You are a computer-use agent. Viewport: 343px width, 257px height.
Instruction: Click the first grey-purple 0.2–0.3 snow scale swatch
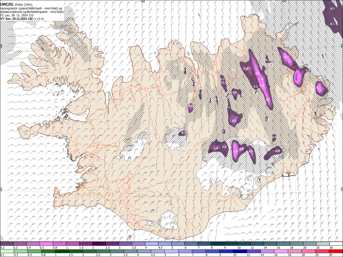(x=7, y=244)
